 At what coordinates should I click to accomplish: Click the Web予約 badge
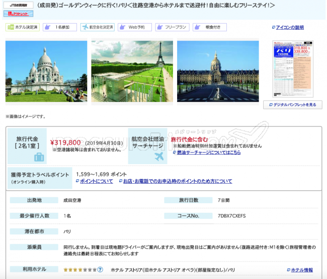click(x=135, y=27)
